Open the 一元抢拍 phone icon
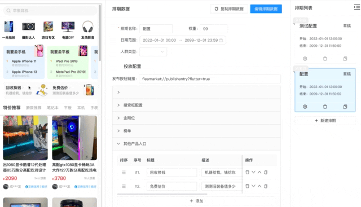The width and height of the screenshot is (361, 207). tap(9, 27)
